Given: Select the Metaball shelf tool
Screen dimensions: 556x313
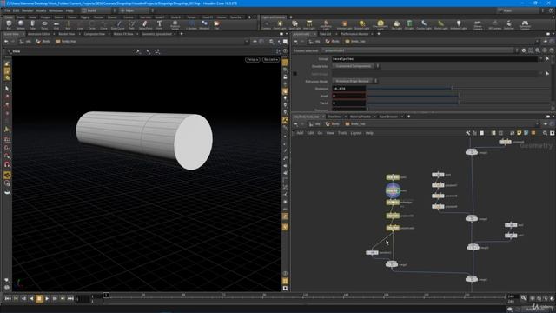Looking at the screenshot, I should (204, 25).
